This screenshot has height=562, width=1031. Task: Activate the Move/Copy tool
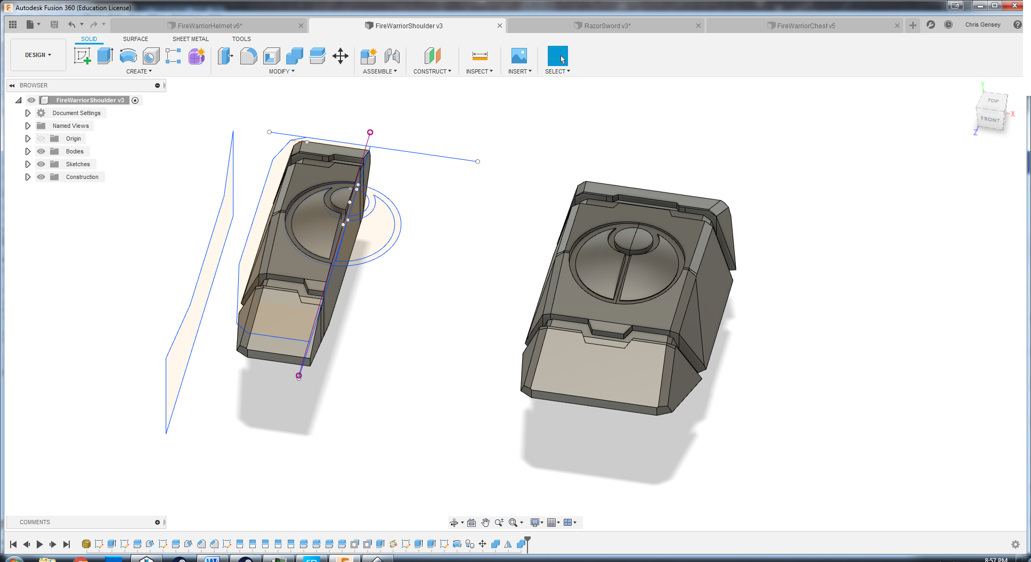pos(340,56)
